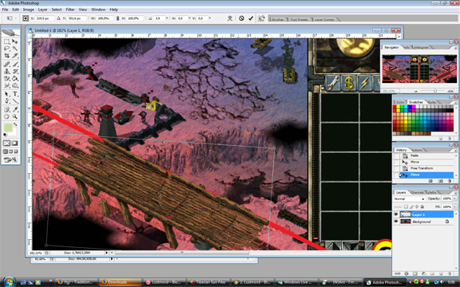Delete current state in History panel
Screen dimensions: 460x287
(450, 181)
